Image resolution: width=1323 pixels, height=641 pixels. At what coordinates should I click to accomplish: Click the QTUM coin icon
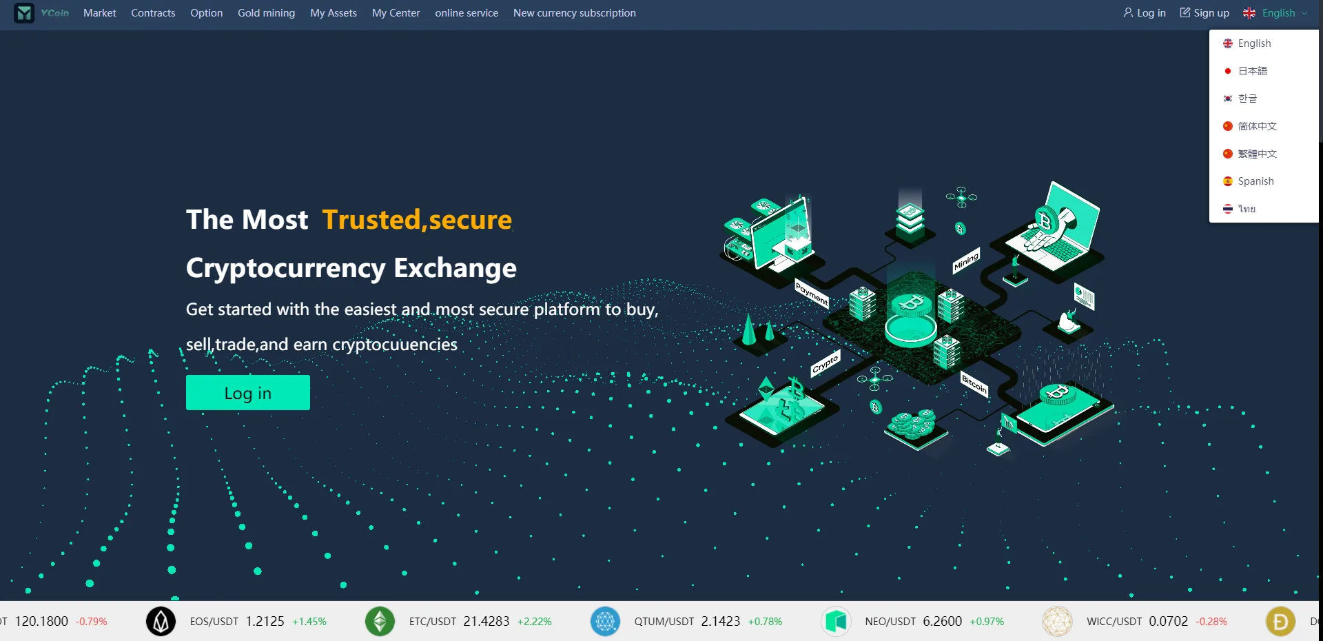click(x=605, y=621)
